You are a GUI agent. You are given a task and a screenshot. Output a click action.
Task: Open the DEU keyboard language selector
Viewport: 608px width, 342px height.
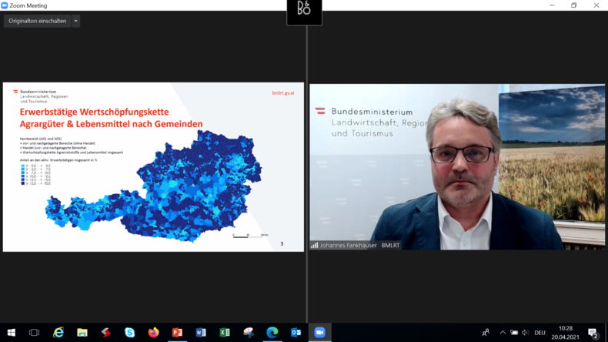pyautogui.click(x=540, y=333)
